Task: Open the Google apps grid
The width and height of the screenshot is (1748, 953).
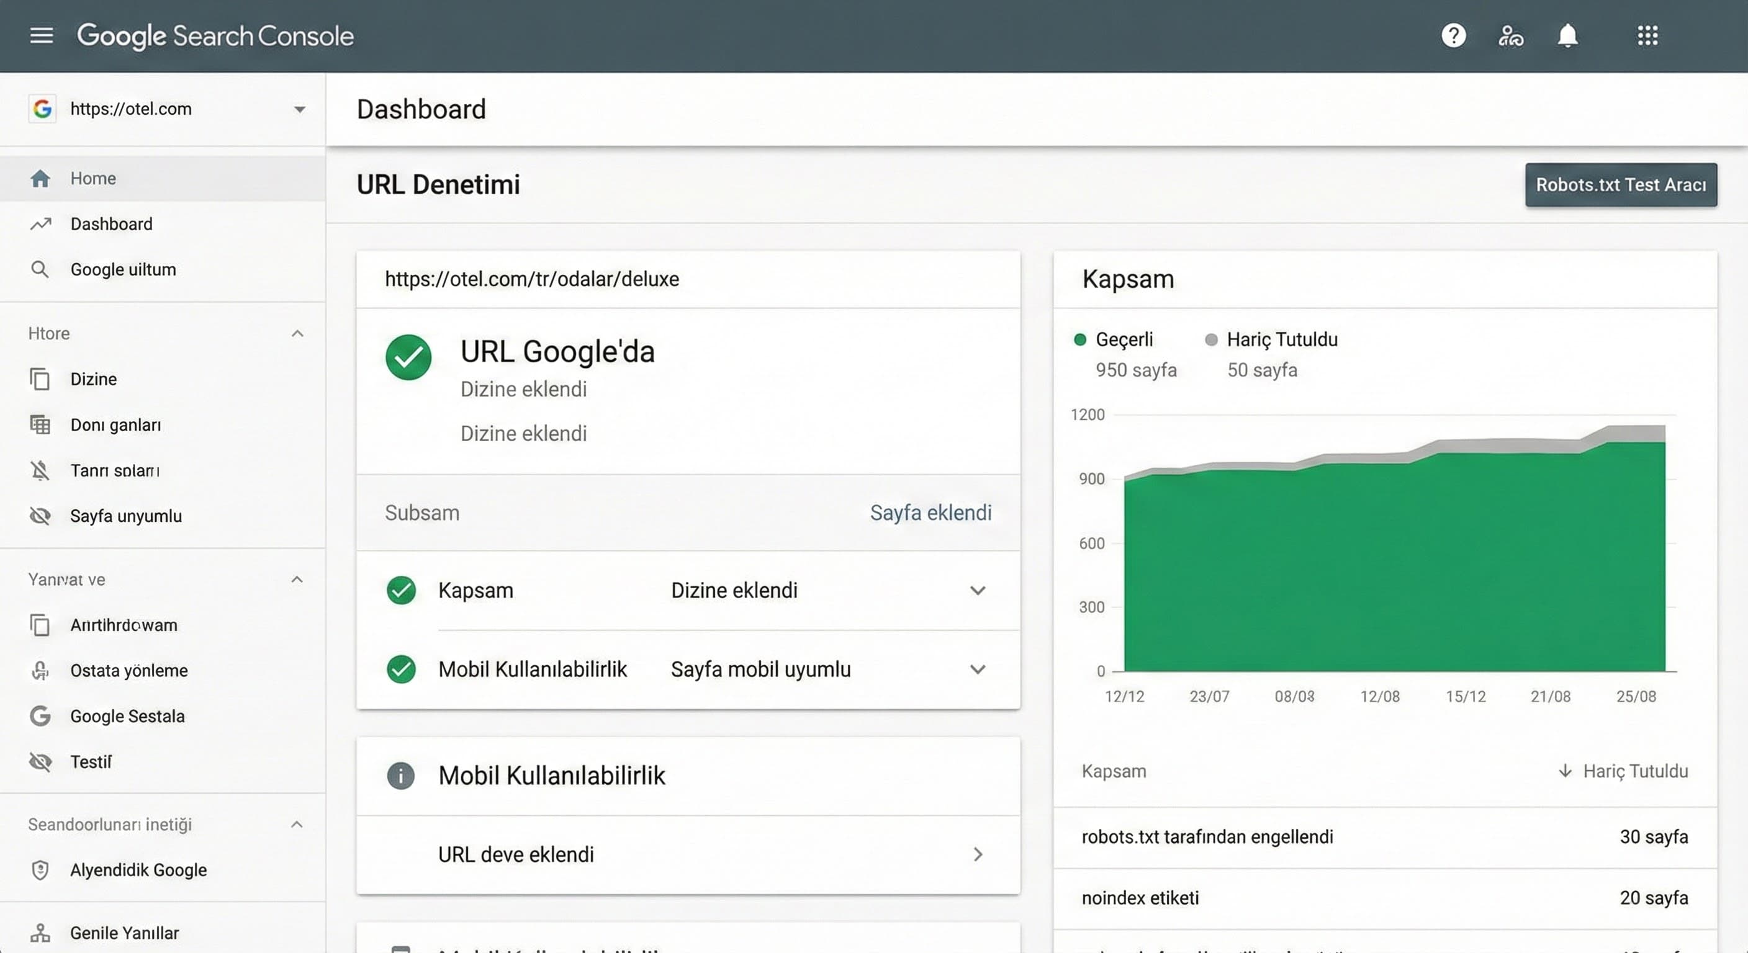Action: pyautogui.click(x=1647, y=35)
